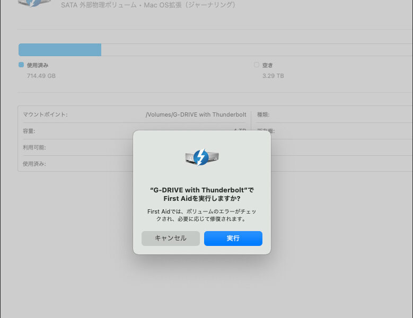Click the 利用可能: row label

tap(34, 147)
